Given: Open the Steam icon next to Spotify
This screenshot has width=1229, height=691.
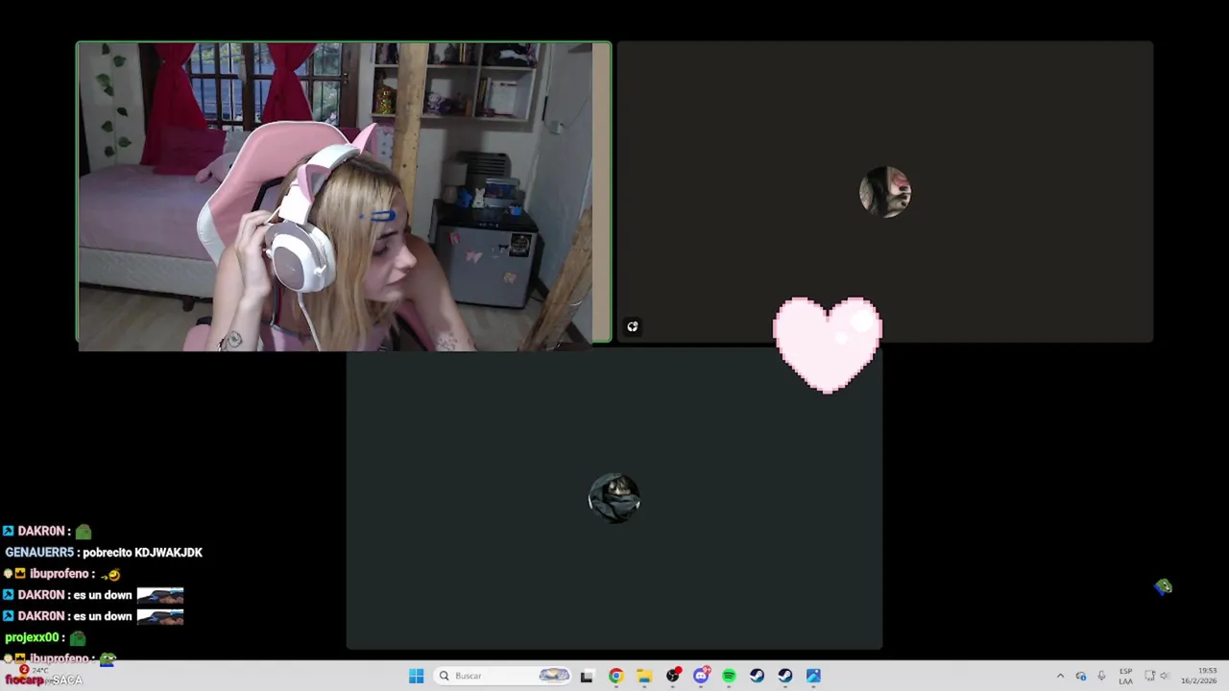Looking at the screenshot, I should coord(757,676).
